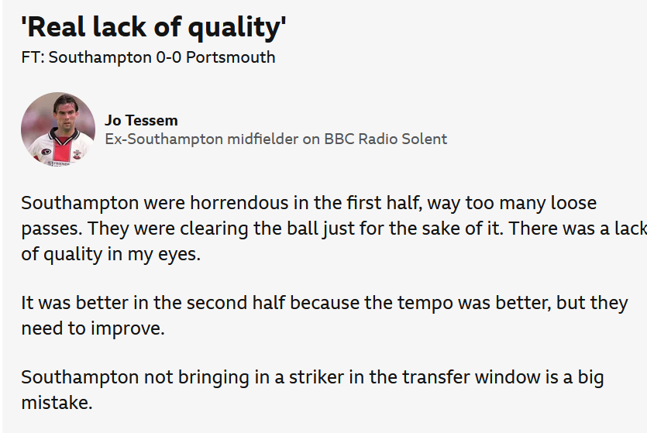Click the paragraph starting 'It was better'
Viewport: 647px width, 433px height.
[x=325, y=315]
